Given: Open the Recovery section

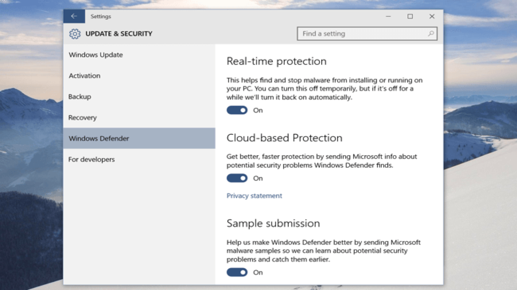Looking at the screenshot, I should coord(139,117).
